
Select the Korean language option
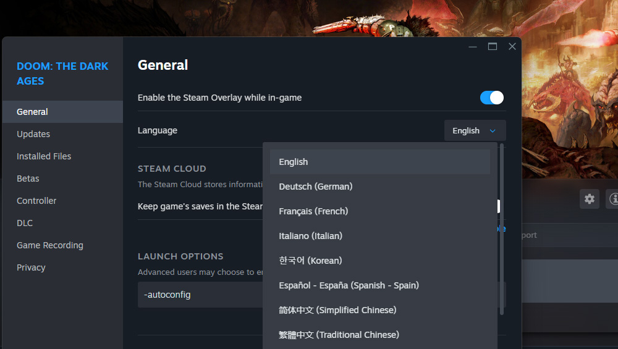coord(379,261)
